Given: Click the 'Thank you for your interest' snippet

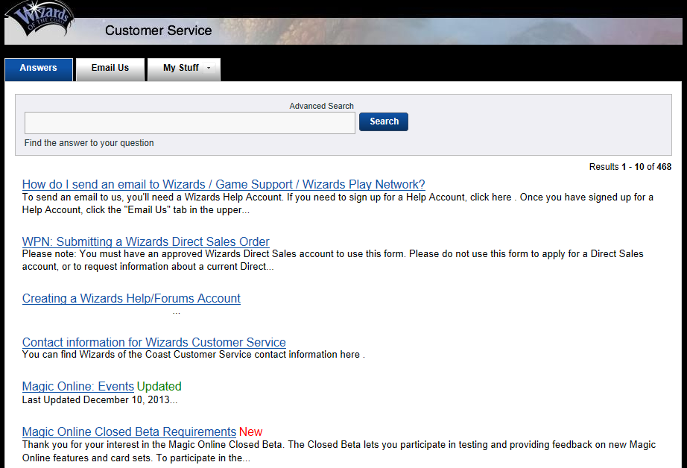Looking at the screenshot, I should click(x=339, y=452).
